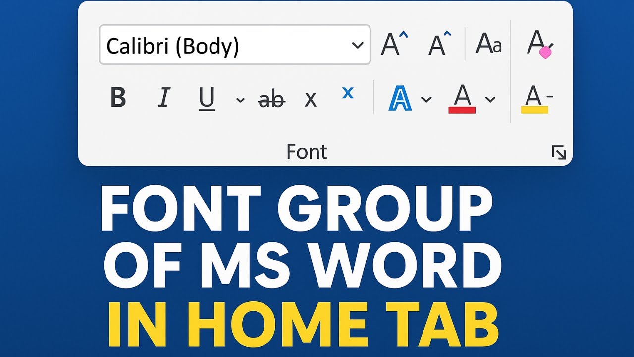
Task: Apply the red underlined Font Color A
Action: pyautogui.click(x=462, y=99)
